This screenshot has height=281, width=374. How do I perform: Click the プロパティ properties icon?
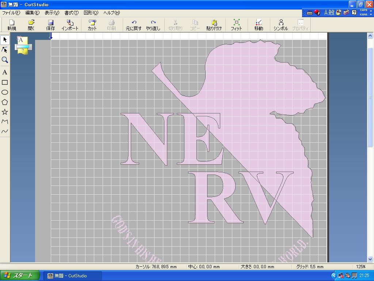[300, 25]
